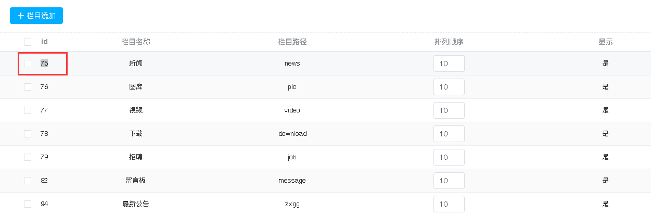Click the download path cell
The image size is (651, 215).
pos(292,134)
